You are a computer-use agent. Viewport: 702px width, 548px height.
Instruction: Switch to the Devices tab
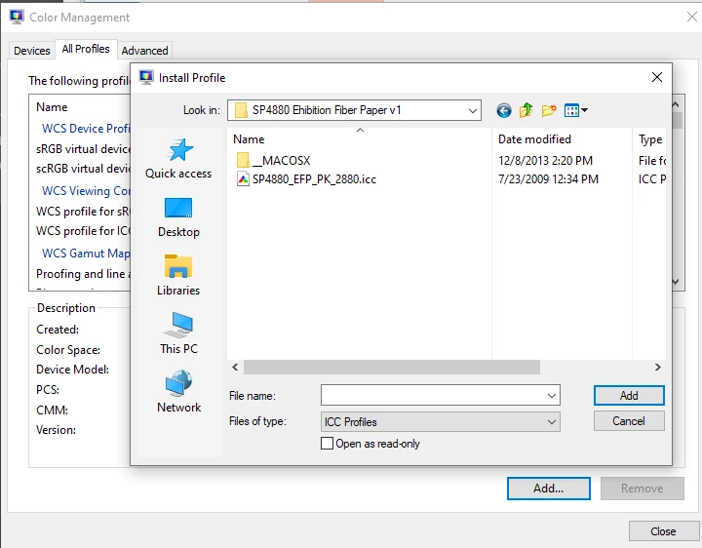point(32,51)
